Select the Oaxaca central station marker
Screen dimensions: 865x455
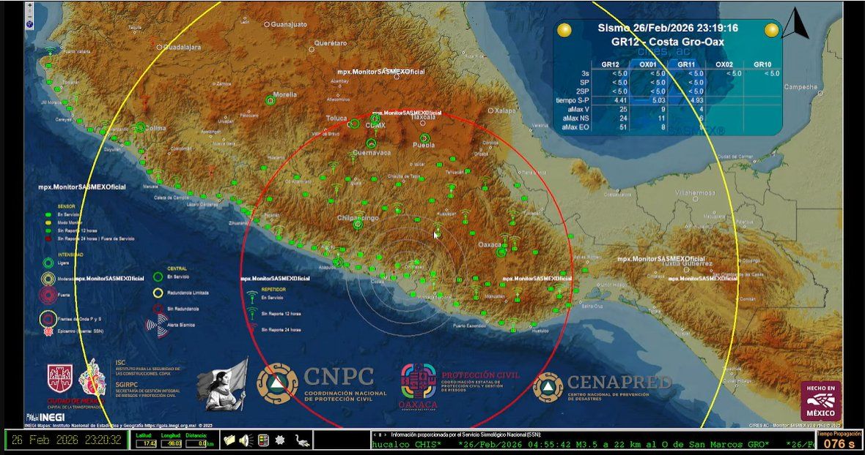point(501,252)
